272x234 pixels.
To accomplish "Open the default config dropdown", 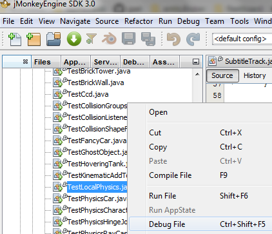I will pyautogui.click(x=242, y=39).
